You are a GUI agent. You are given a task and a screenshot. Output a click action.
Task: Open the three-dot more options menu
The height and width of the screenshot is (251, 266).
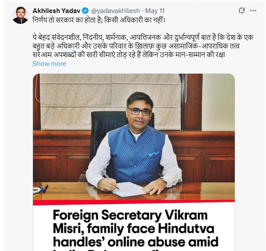point(253,11)
